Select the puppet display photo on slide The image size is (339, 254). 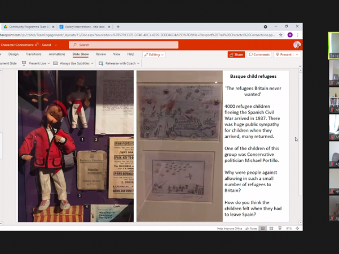(76, 146)
